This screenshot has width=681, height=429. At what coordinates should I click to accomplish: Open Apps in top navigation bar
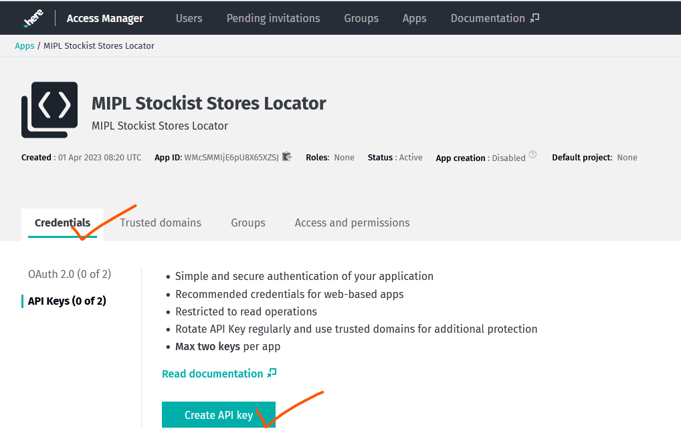(414, 18)
